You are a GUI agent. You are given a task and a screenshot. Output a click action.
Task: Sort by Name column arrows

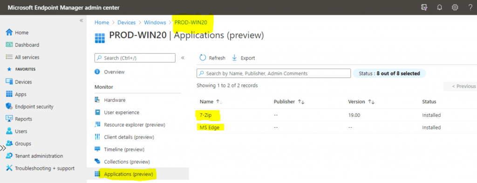tap(219, 102)
